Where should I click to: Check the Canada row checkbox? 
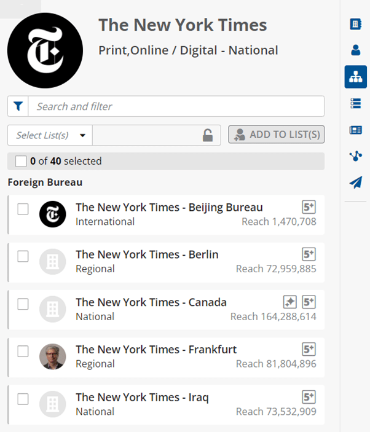click(x=23, y=304)
